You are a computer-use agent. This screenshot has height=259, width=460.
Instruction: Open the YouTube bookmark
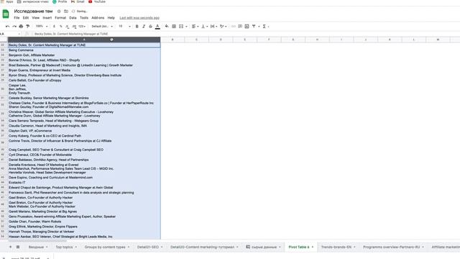click(97, 1)
